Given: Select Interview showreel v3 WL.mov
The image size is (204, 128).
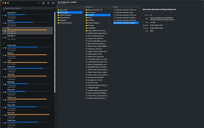Looking at the screenshot, I should (x=126, y=20).
